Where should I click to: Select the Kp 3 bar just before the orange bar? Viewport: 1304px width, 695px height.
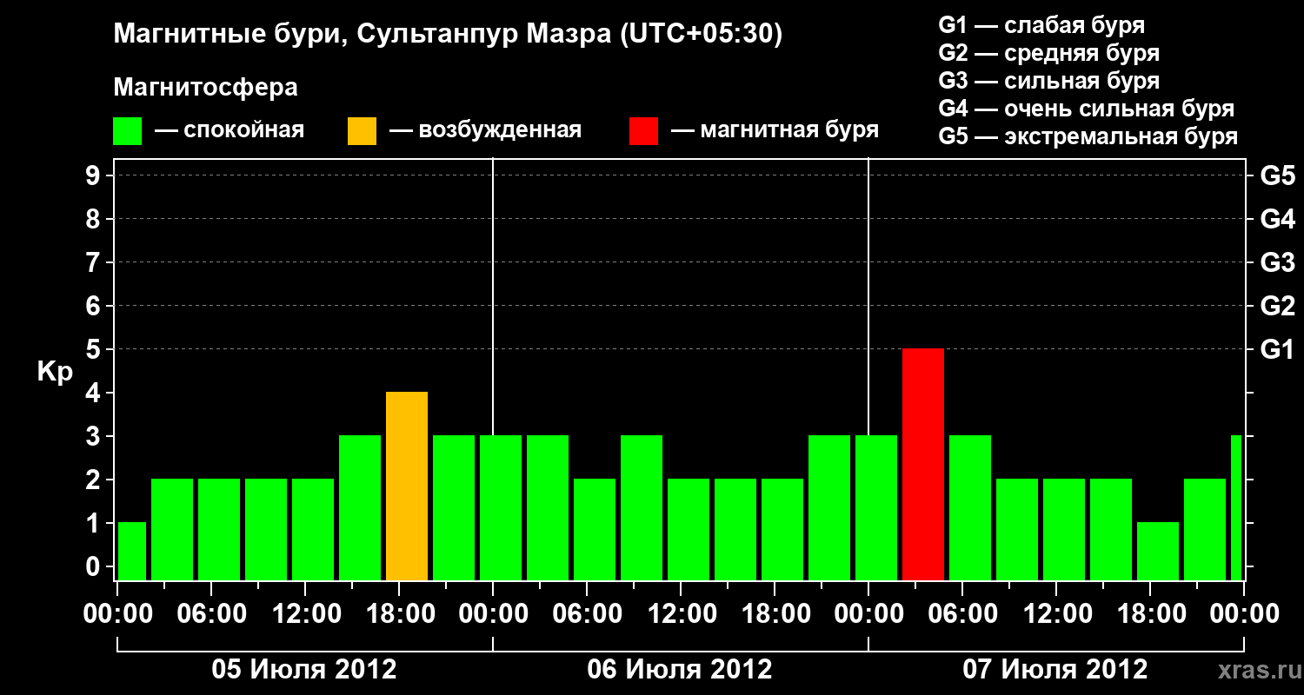click(x=360, y=508)
